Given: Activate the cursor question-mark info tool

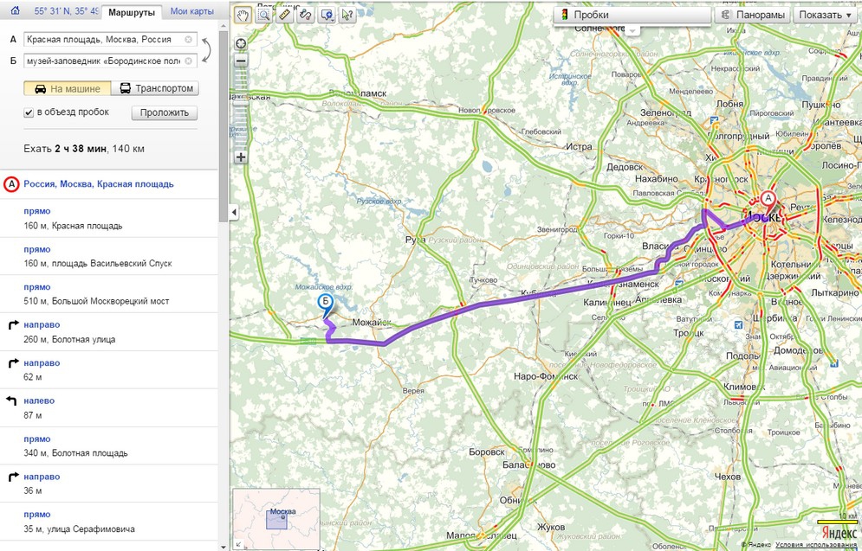Looking at the screenshot, I should [347, 15].
